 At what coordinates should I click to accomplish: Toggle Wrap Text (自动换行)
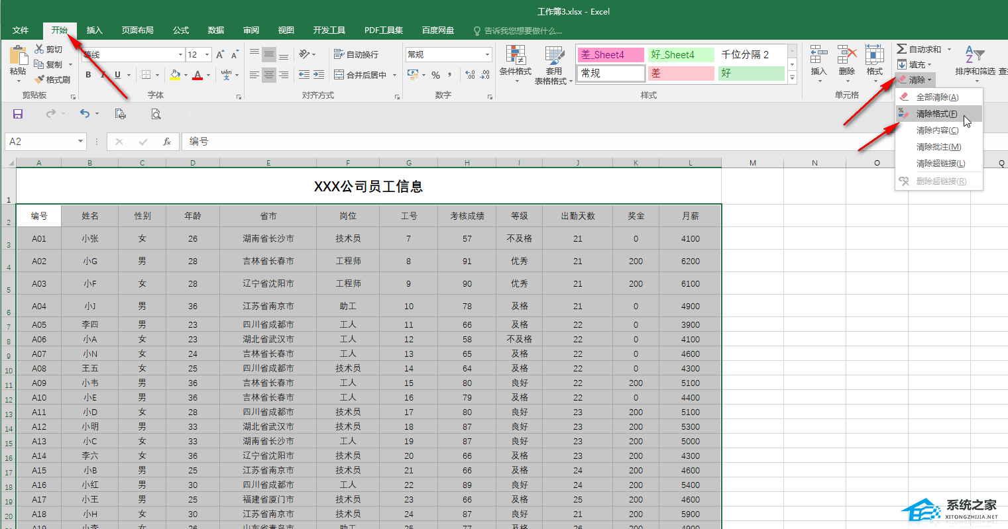[357, 55]
